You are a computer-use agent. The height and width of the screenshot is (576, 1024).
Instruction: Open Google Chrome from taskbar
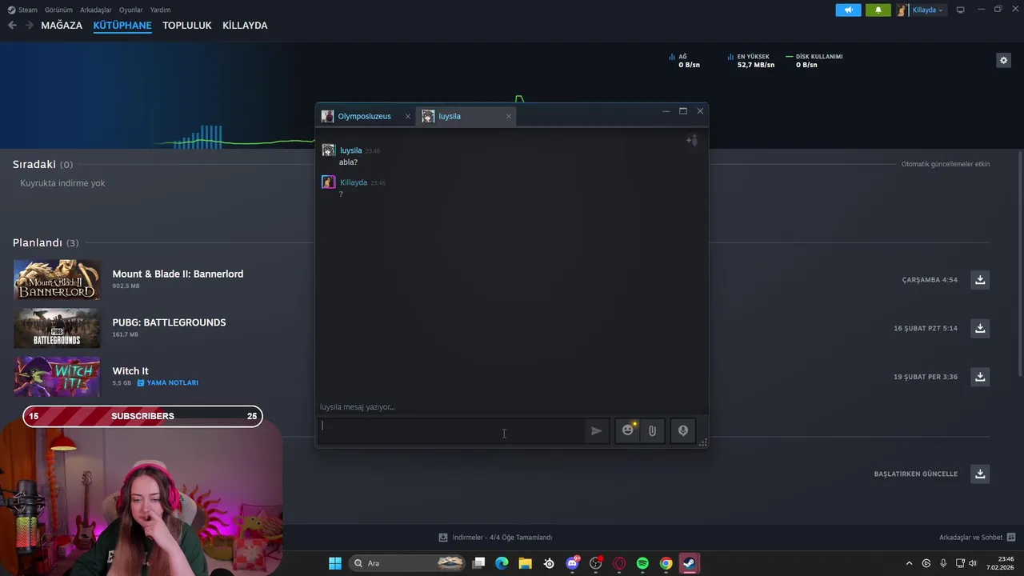point(666,563)
